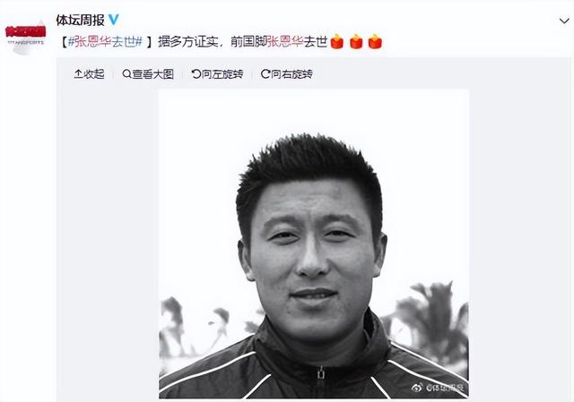
Task: Select 向右旋转 text to rotate right
Action: click(x=291, y=74)
